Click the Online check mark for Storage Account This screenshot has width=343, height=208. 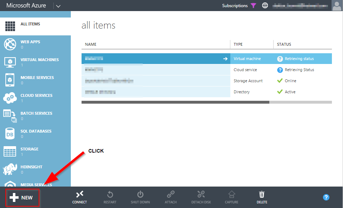point(280,81)
